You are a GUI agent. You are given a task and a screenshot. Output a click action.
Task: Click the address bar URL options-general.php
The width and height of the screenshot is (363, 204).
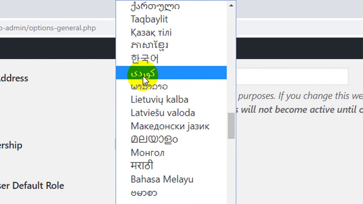tap(48, 28)
